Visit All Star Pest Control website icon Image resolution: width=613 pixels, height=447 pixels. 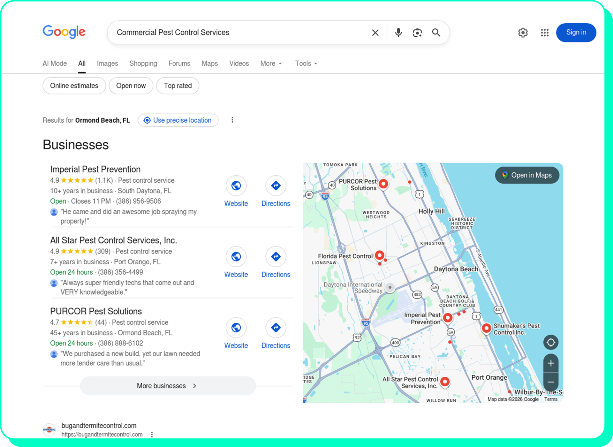click(236, 256)
